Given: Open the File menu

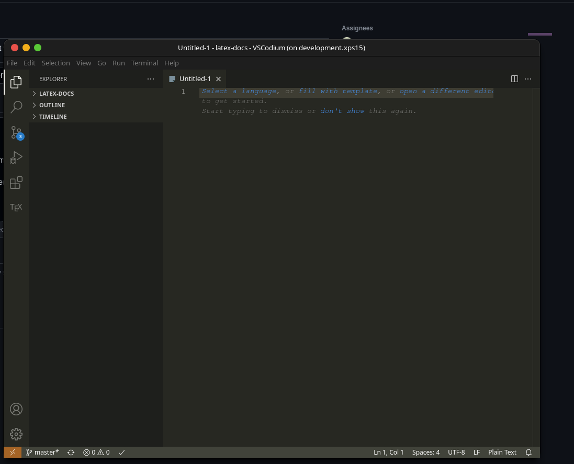Looking at the screenshot, I should click(12, 63).
